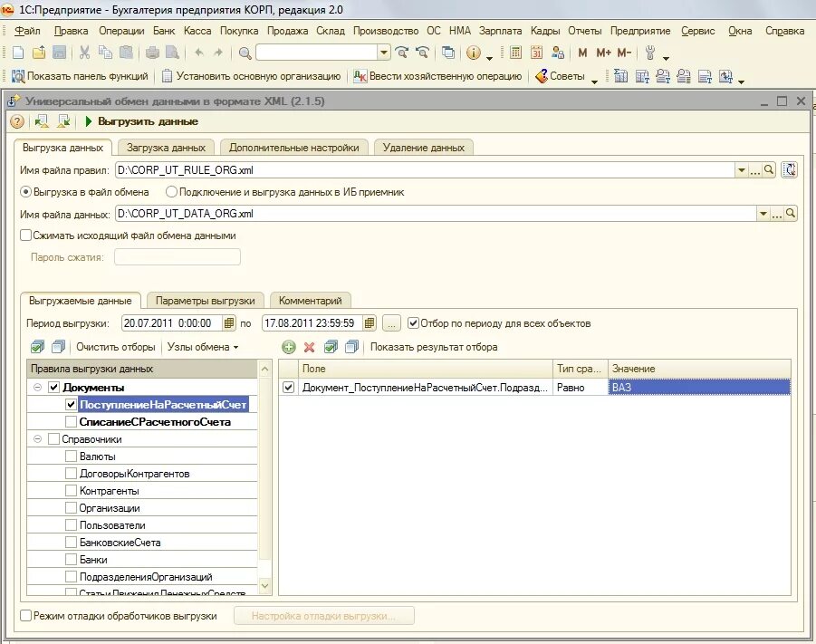This screenshot has width=816, height=644.
Task: Check the Контрагенты checkbox
Action: [72, 491]
